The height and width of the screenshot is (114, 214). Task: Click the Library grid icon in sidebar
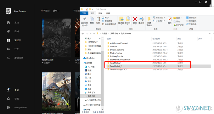8,40
